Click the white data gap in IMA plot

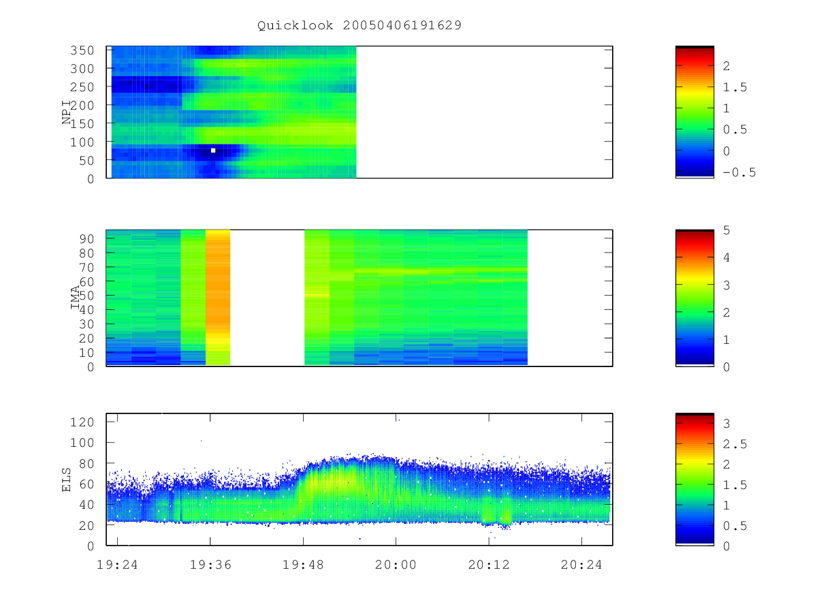267,298
